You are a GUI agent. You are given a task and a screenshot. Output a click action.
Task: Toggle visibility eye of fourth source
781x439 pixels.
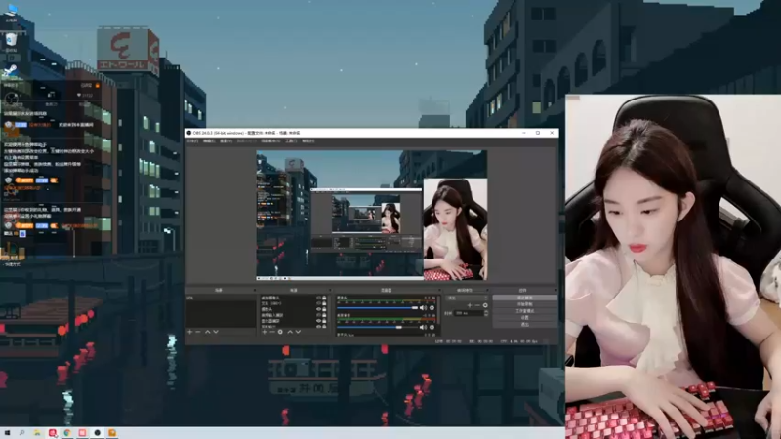click(x=319, y=315)
